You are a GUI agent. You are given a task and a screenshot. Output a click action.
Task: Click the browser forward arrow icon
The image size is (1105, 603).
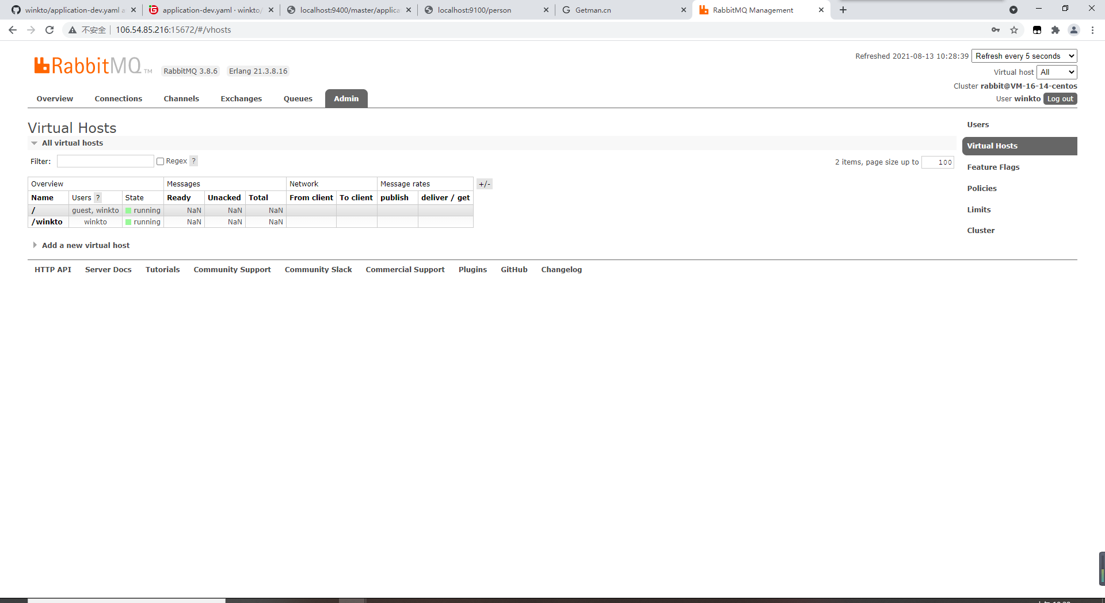[x=31, y=30]
